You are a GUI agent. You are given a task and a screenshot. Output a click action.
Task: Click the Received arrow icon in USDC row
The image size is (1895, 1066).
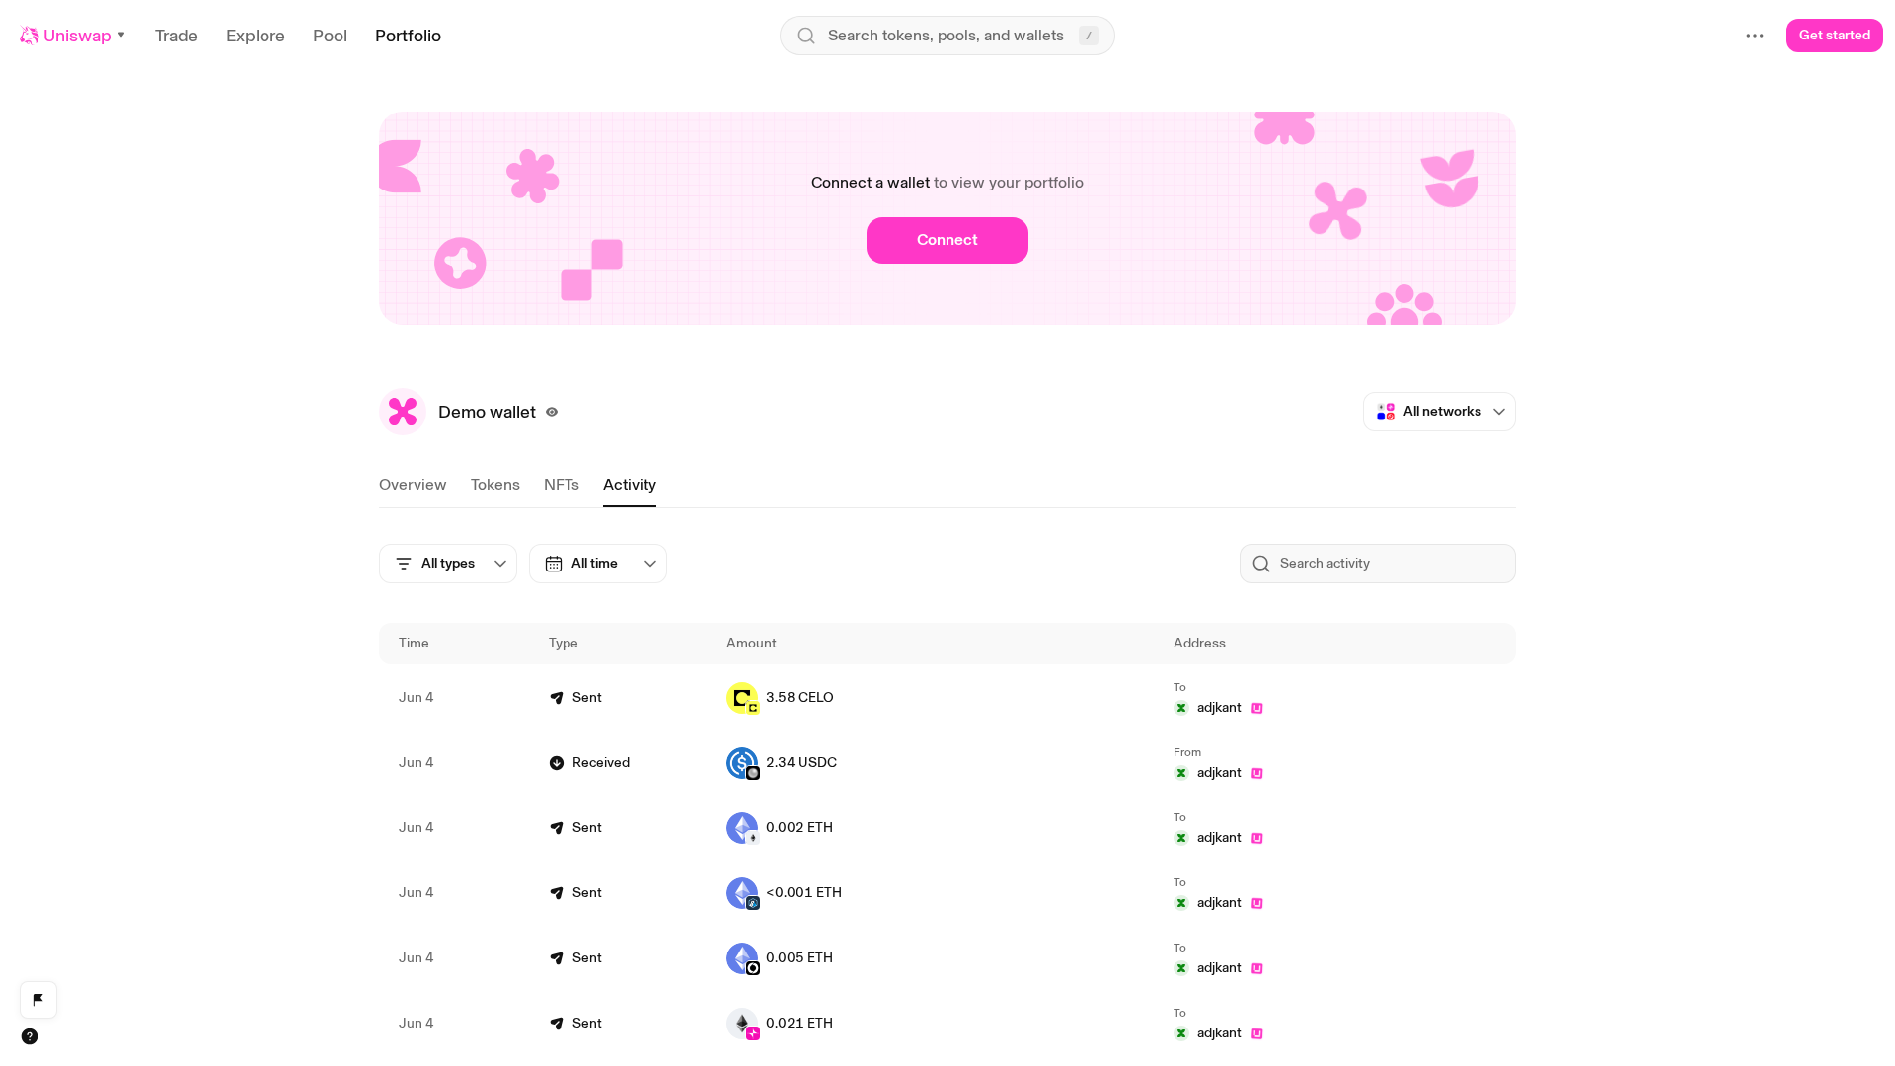point(557,763)
